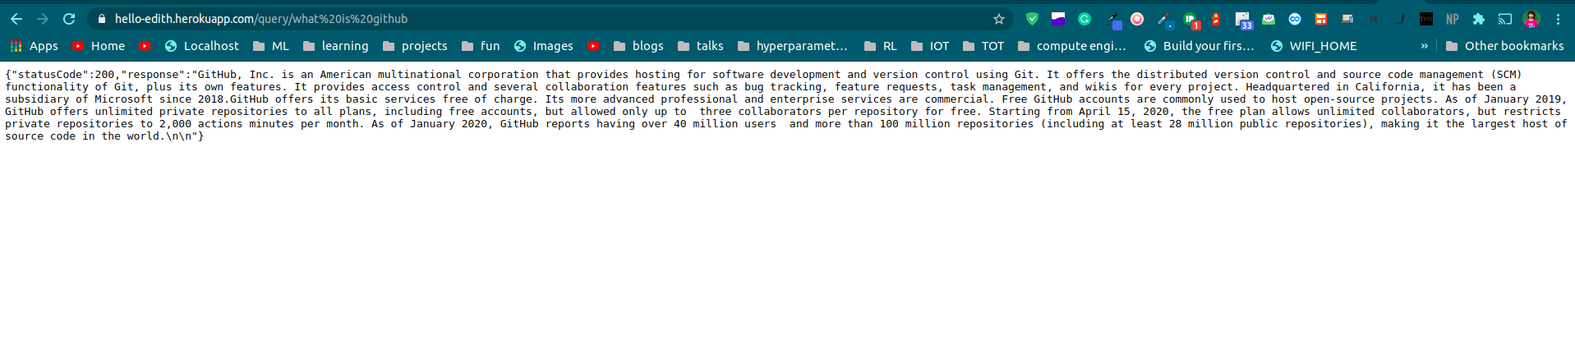Bookmark this page with the star
Screen dimensions: 1575x354
click(999, 19)
